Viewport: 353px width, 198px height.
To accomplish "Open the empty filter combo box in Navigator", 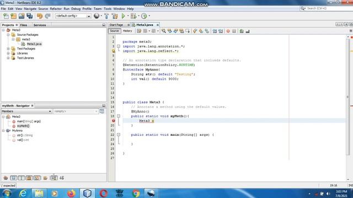I will (x=76, y=111).
